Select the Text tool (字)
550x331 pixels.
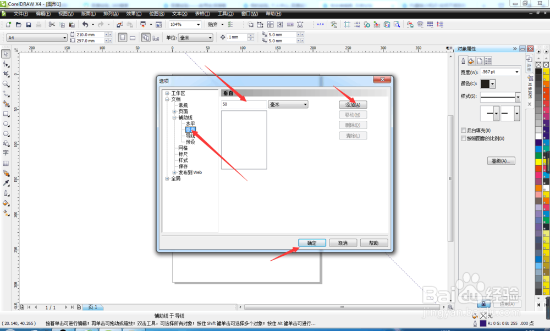[6, 153]
